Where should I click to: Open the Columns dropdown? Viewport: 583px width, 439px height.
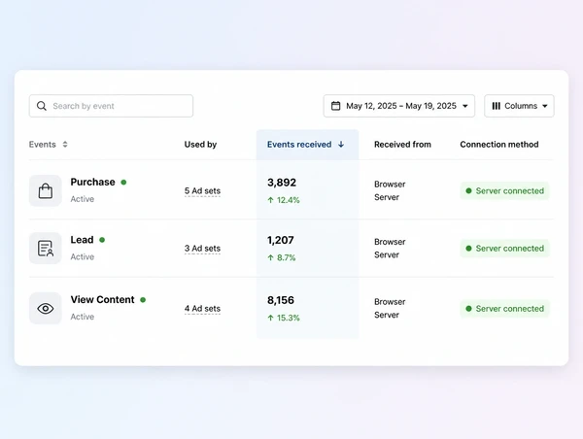coord(519,106)
